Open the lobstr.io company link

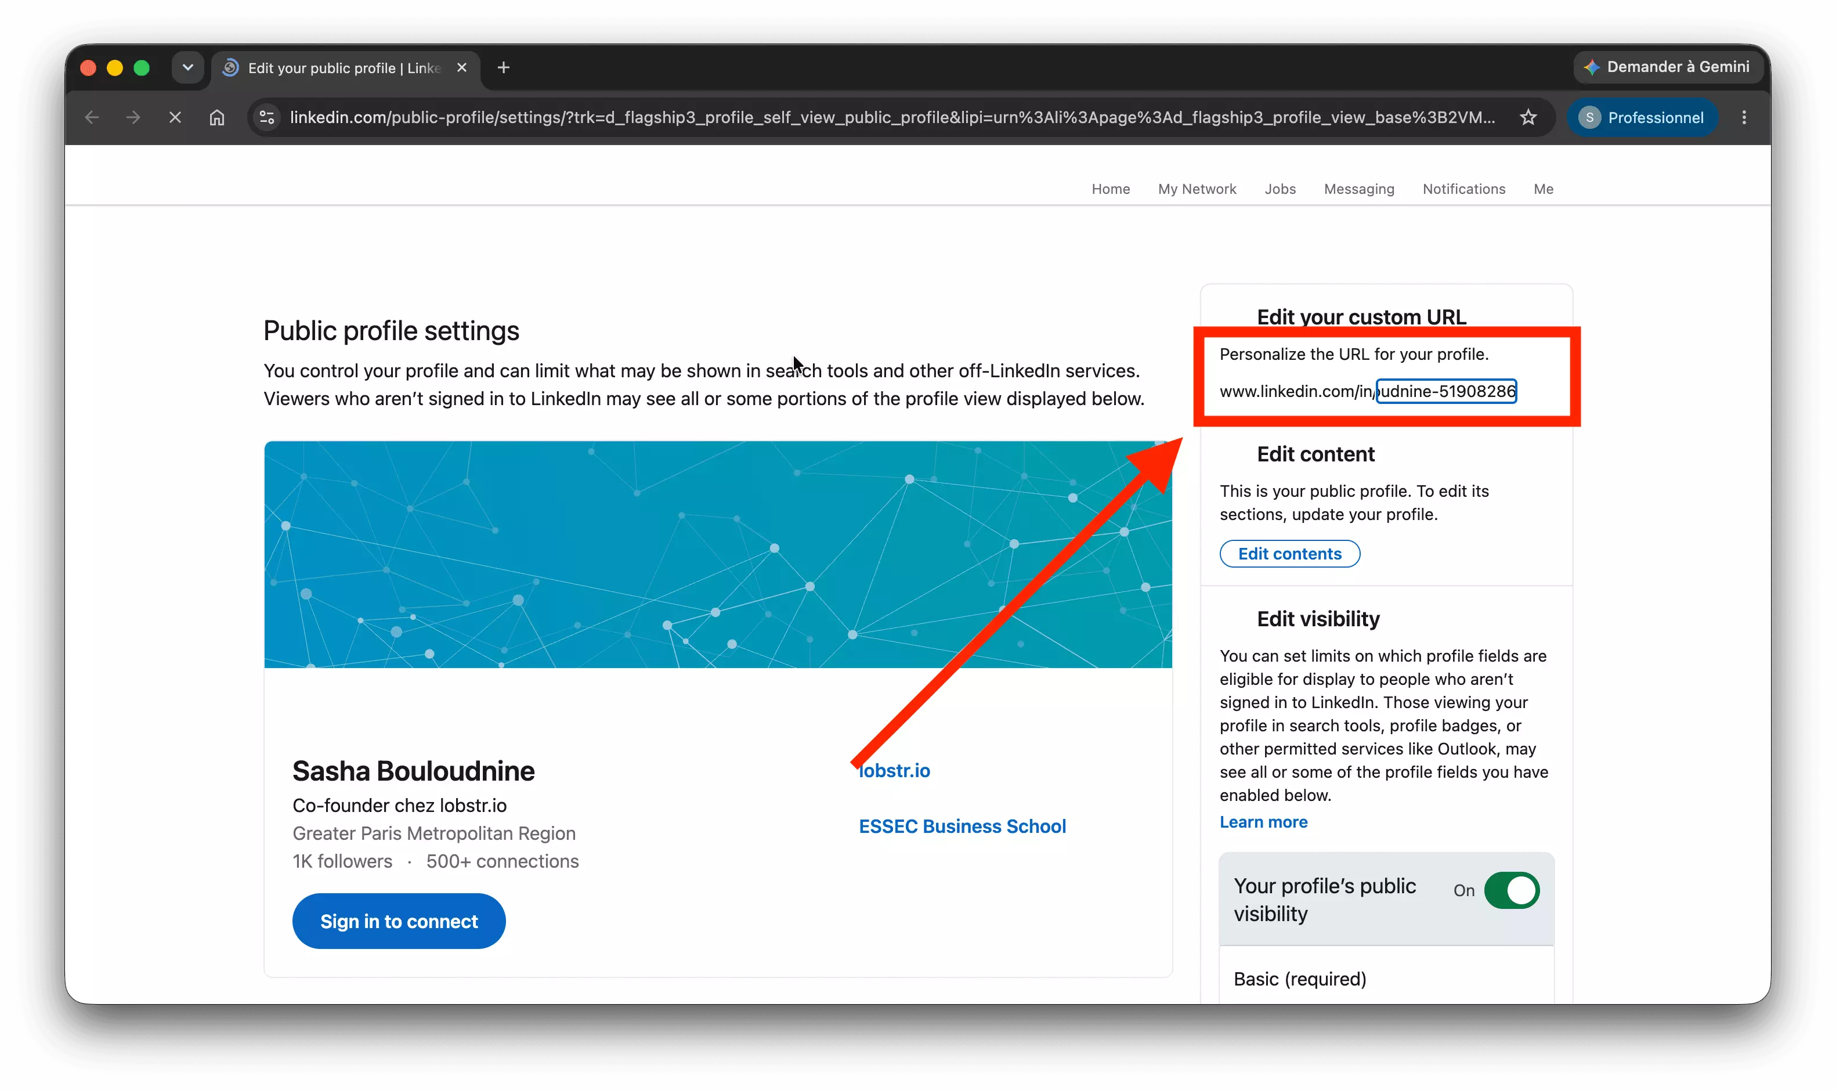[894, 771]
